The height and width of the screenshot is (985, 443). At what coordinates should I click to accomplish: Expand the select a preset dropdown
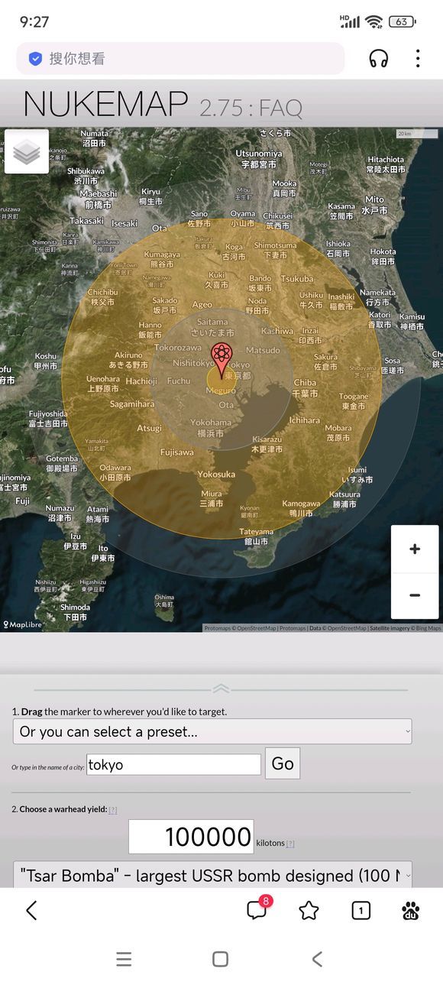pos(212,731)
